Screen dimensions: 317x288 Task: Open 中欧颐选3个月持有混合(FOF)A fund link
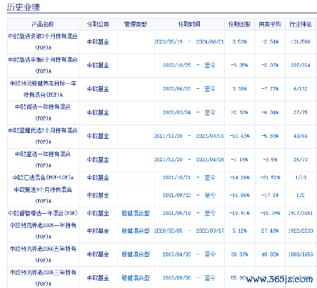tap(43, 195)
